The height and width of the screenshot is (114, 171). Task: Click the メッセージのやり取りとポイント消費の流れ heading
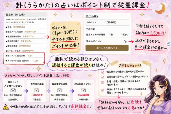[37, 75]
